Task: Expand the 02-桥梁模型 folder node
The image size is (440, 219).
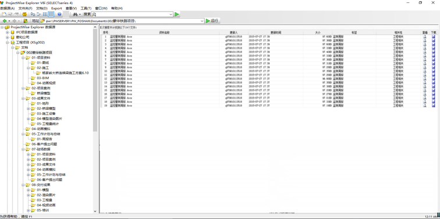Action: [x=28, y=109]
